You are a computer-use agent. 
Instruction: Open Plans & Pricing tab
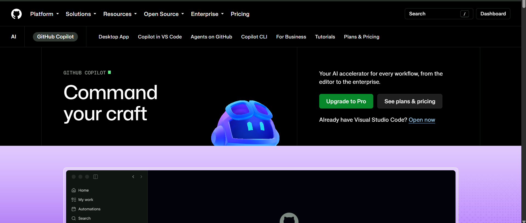(362, 37)
